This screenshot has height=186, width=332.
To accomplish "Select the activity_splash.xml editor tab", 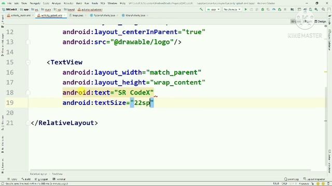I will (x=51, y=16).
